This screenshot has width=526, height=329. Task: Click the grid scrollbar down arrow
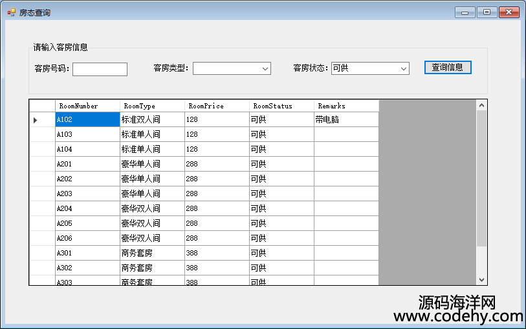click(481, 279)
